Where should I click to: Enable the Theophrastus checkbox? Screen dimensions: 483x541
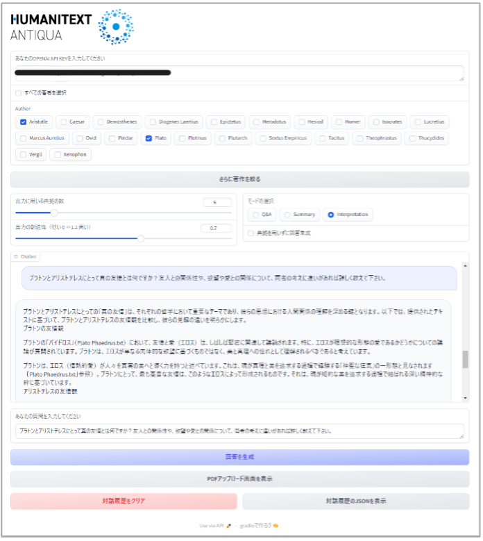click(x=360, y=138)
